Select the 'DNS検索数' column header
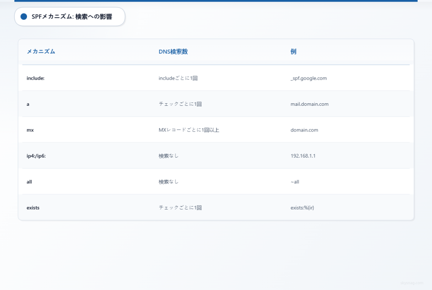 tap(173, 51)
